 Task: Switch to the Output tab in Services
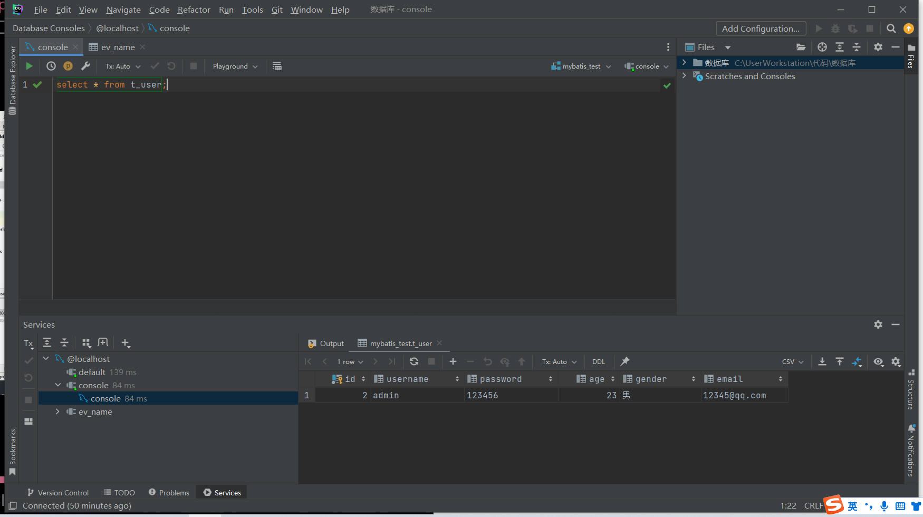pyautogui.click(x=326, y=343)
